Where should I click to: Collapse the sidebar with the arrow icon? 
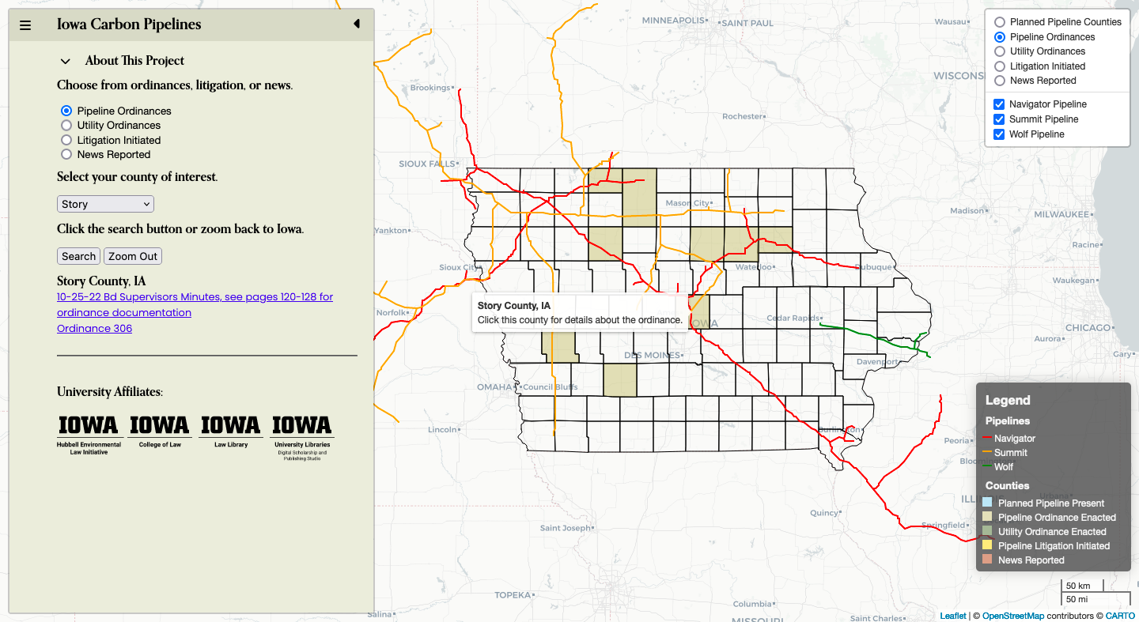356,24
